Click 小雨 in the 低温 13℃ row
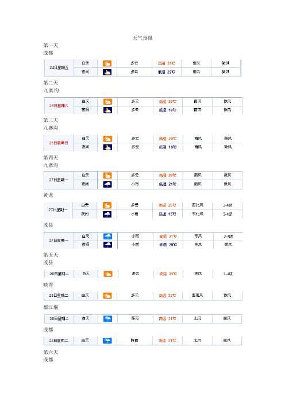This screenshot has width=285, height=404. pos(134,214)
